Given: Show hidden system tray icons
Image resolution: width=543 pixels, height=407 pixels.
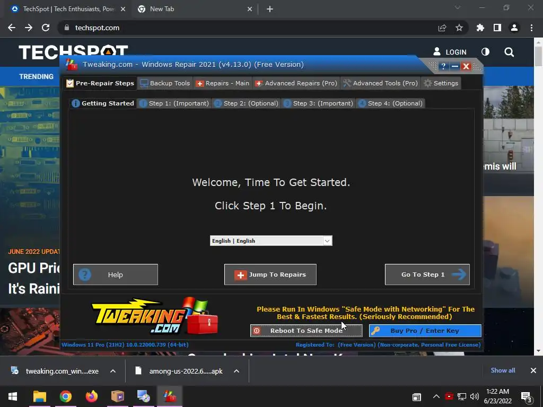Looking at the screenshot, I should pyautogui.click(x=436, y=396).
